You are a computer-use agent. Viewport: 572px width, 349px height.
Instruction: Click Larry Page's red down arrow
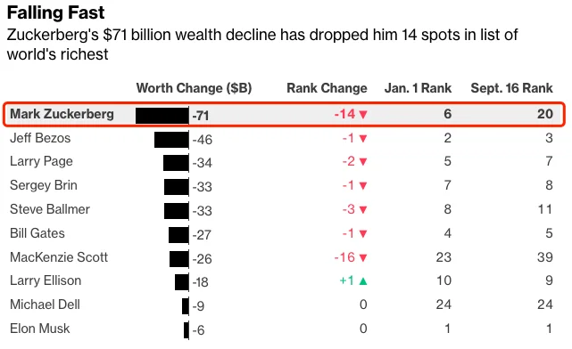pyautogui.click(x=363, y=162)
